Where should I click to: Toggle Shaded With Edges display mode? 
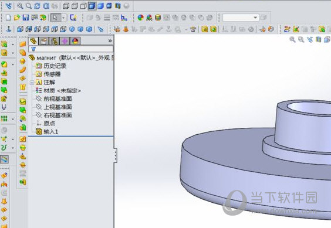tap(92, 6)
